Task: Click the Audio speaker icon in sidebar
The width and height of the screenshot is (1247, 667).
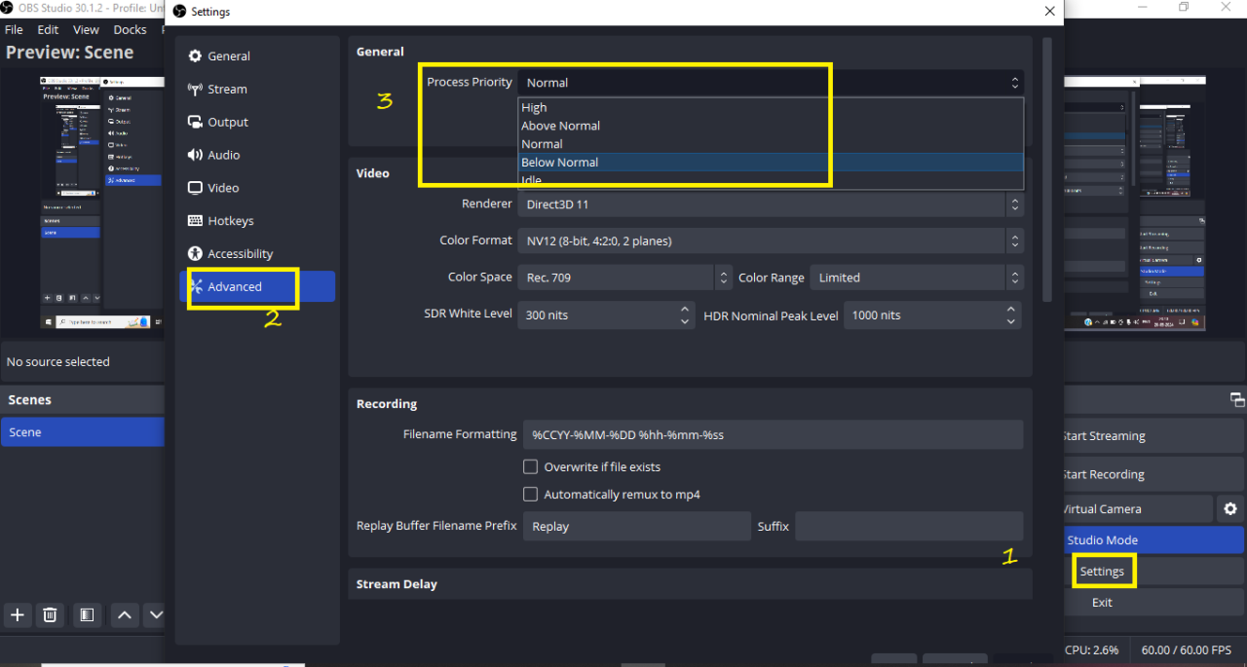Action: (195, 155)
